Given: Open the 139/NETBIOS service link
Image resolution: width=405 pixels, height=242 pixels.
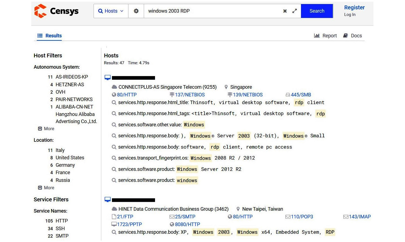Looking at the screenshot, I should (248, 95).
